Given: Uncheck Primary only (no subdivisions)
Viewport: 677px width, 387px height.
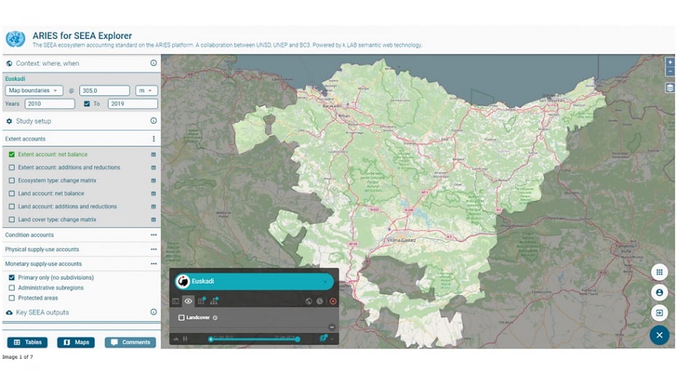Looking at the screenshot, I should tap(12, 277).
